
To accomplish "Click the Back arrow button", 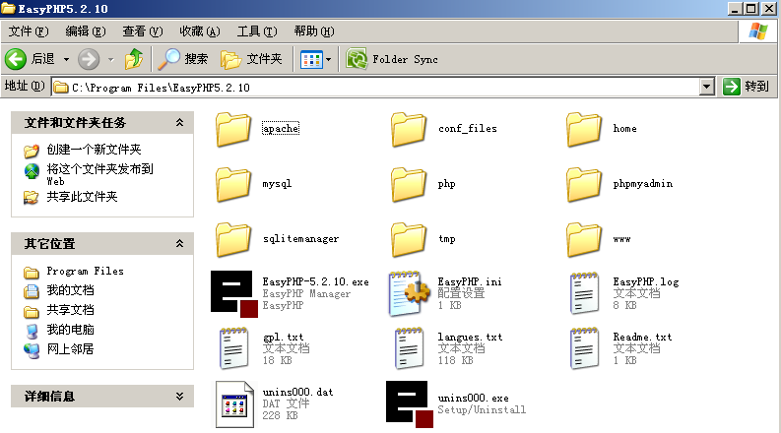I will [16, 59].
